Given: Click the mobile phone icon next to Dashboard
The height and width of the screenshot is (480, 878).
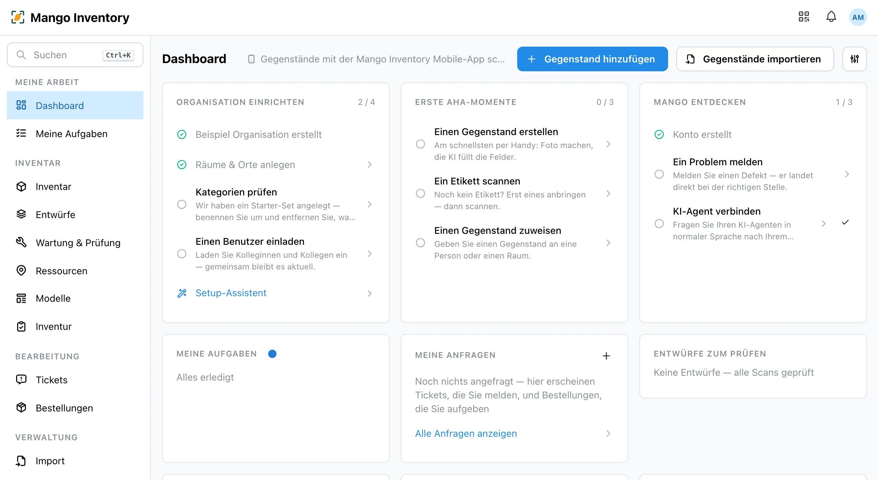Looking at the screenshot, I should point(251,59).
